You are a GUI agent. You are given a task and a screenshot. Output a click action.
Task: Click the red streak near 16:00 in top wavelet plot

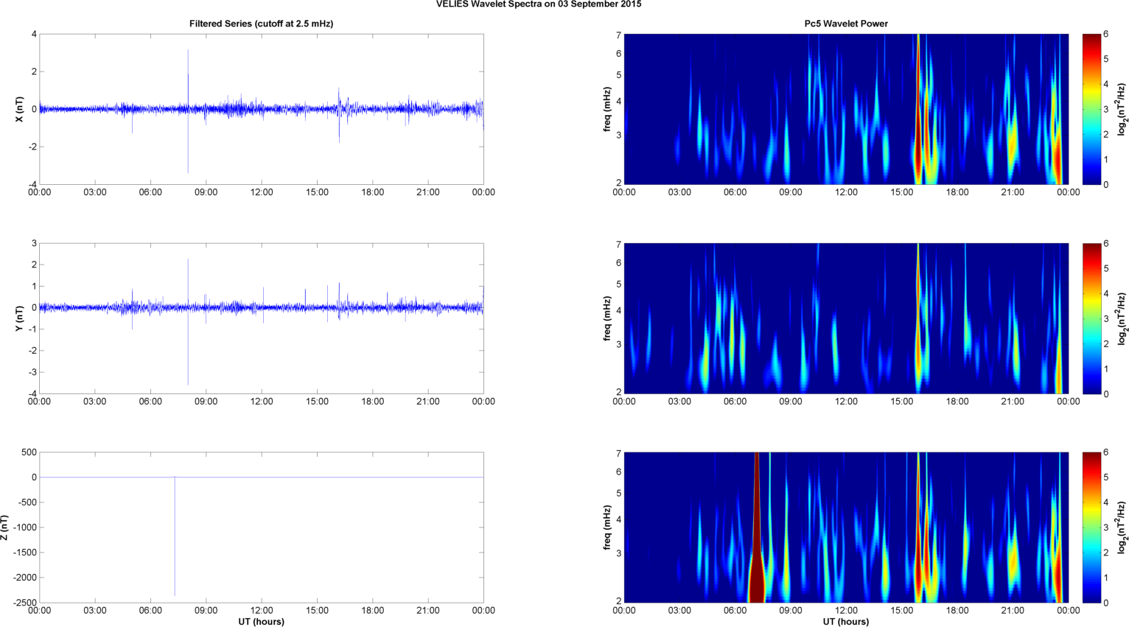pyautogui.click(x=918, y=109)
